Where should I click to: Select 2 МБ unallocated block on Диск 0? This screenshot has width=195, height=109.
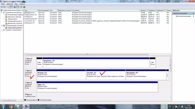pyautogui.click(x=39, y=63)
